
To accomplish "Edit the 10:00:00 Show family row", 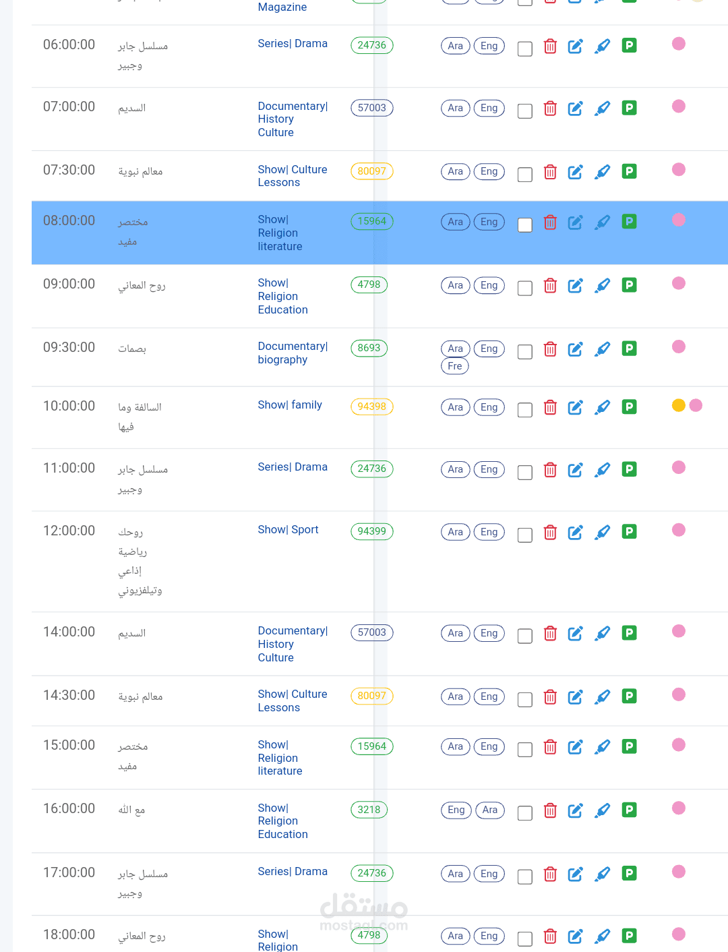I will [575, 407].
